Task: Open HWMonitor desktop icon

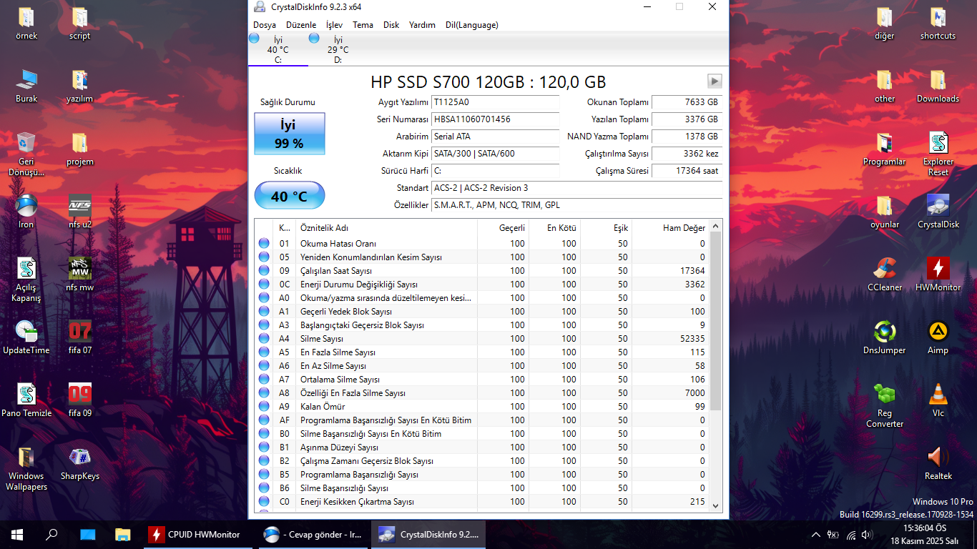Action: pyautogui.click(x=938, y=274)
